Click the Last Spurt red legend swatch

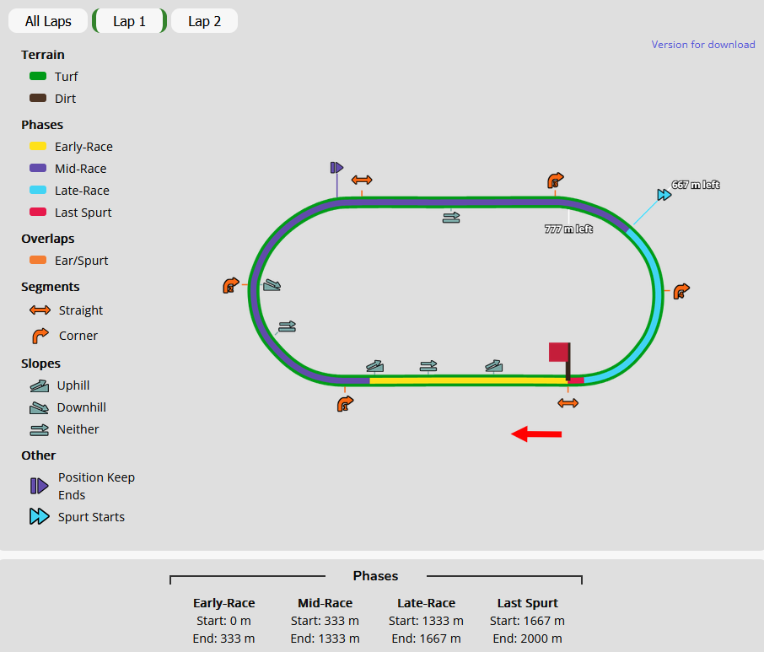(38, 212)
